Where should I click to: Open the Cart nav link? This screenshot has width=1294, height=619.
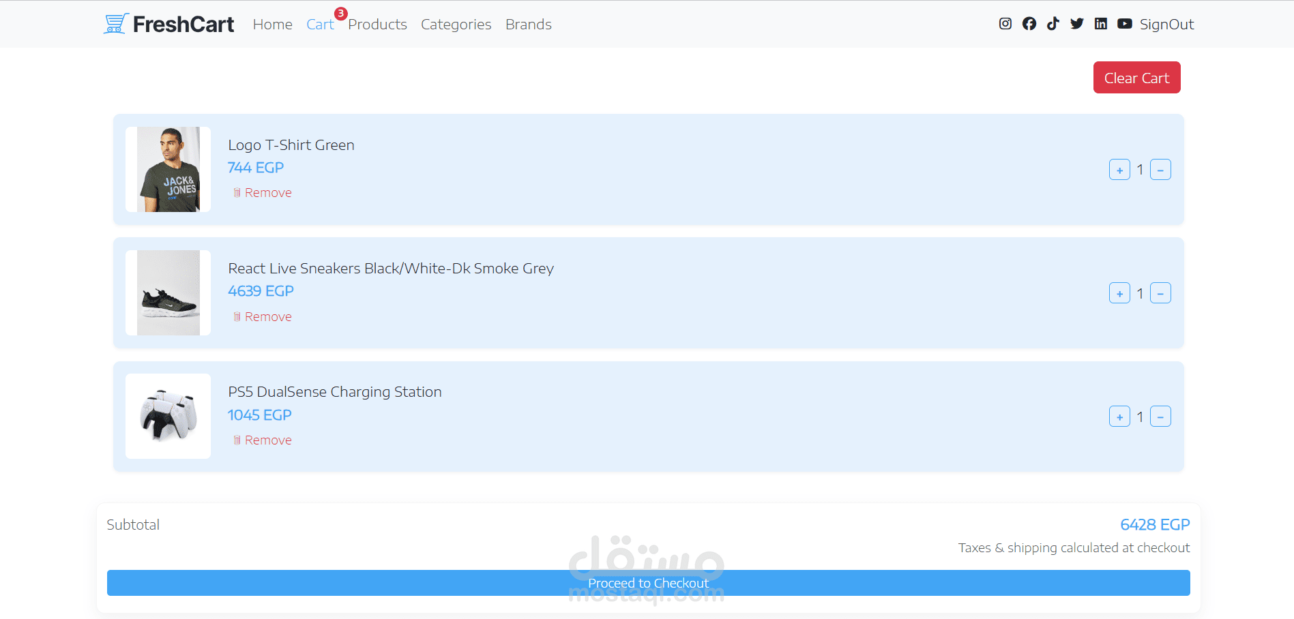tap(320, 25)
